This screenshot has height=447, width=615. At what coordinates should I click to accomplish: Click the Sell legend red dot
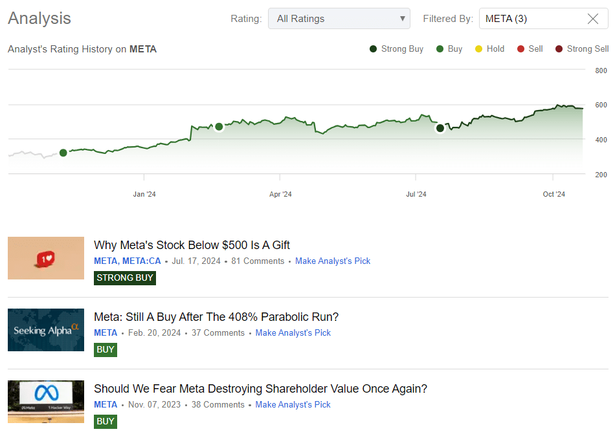520,49
